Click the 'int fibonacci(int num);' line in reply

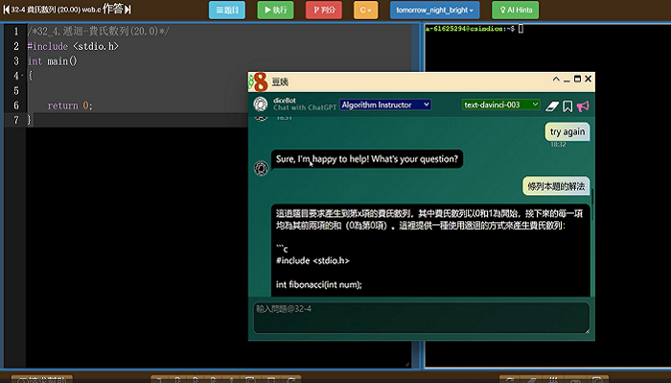coord(319,284)
